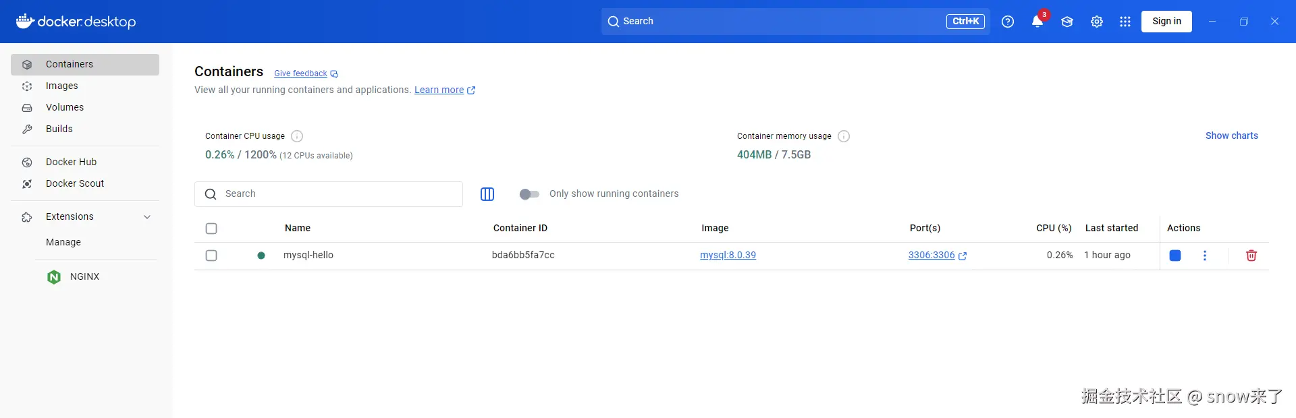Viewport: 1296px width, 418px height.
Task: Minimize the Docker Desktop window
Action: tap(1212, 22)
